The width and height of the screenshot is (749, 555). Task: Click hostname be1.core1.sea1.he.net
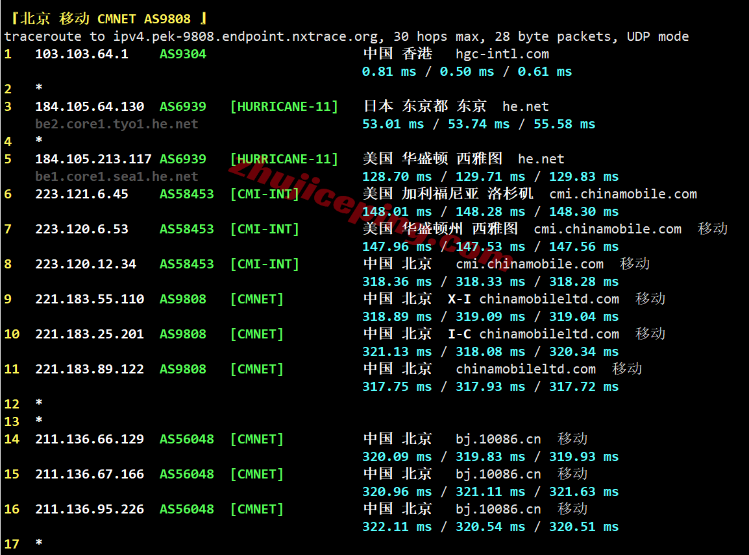click(117, 176)
